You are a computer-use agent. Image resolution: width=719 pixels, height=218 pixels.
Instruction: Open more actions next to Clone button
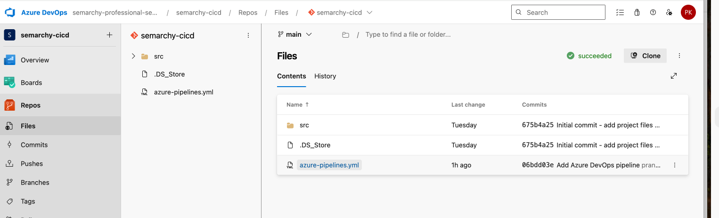click(679, 56)
